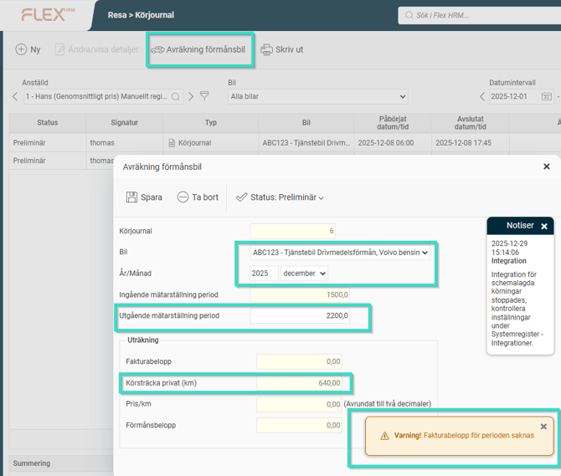
Task: Go to previous employee with left arrow
Action: (15, 97)
